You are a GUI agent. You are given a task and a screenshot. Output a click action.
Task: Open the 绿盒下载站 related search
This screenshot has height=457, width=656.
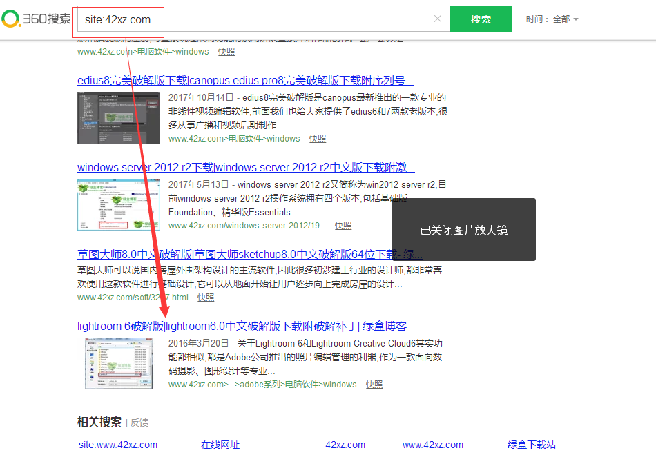[531, 445]
